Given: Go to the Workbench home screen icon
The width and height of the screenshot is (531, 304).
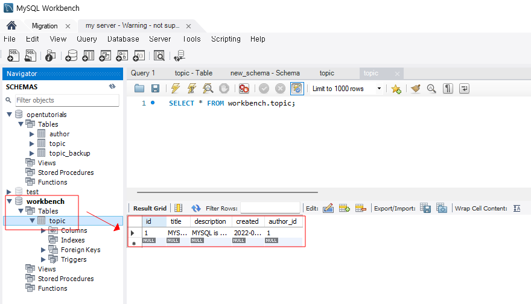Looking at the screenshot, I should click(11, 25).
